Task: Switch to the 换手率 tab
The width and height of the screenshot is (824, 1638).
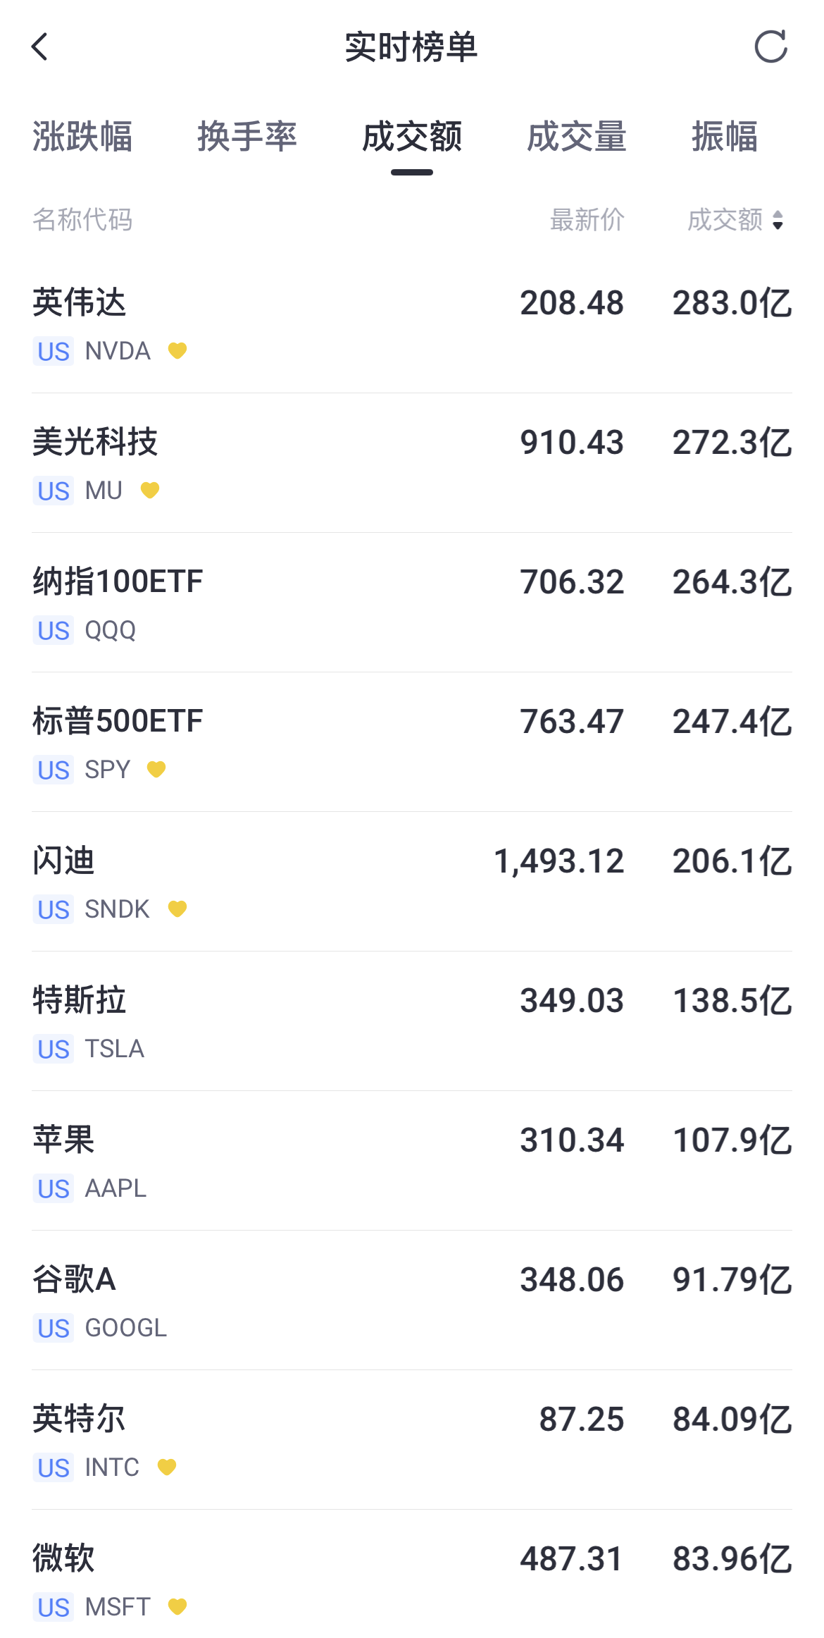Action: point(247,137)
